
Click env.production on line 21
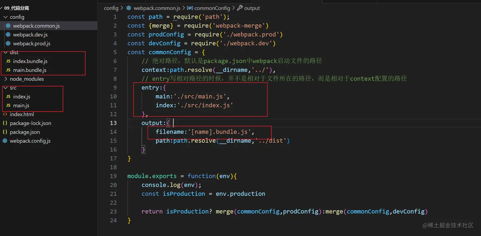[240, 194]
